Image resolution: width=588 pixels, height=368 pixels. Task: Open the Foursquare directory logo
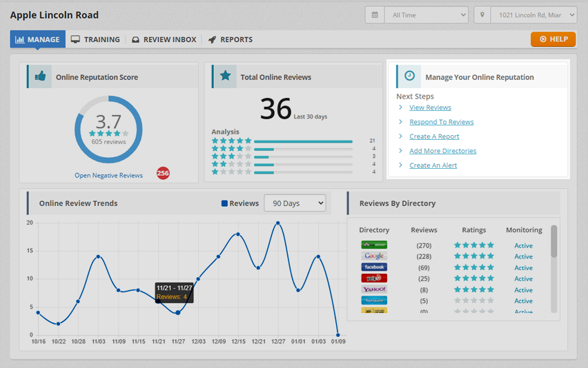(x=374, y=300)
